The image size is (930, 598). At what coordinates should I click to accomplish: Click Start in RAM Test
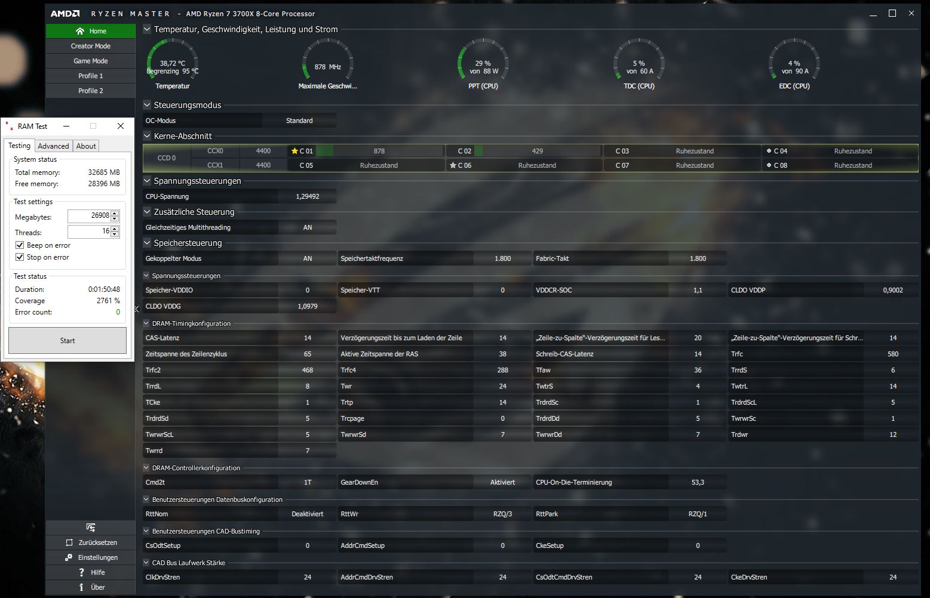[67, 341]
